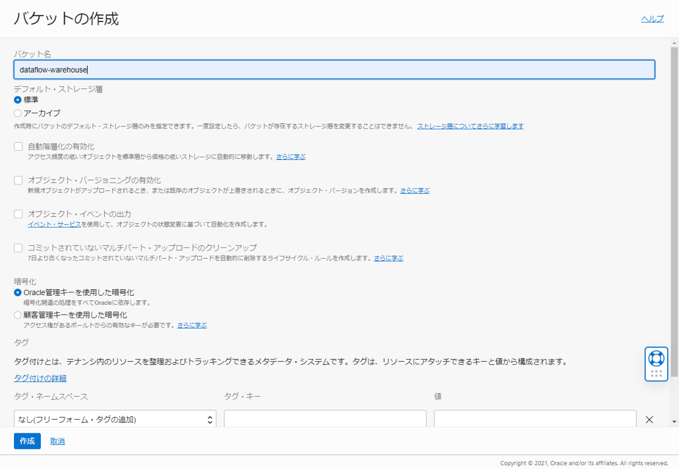The image size is (679, 469).
Task: Click the grip dots under the help icon
Action: 656,373
